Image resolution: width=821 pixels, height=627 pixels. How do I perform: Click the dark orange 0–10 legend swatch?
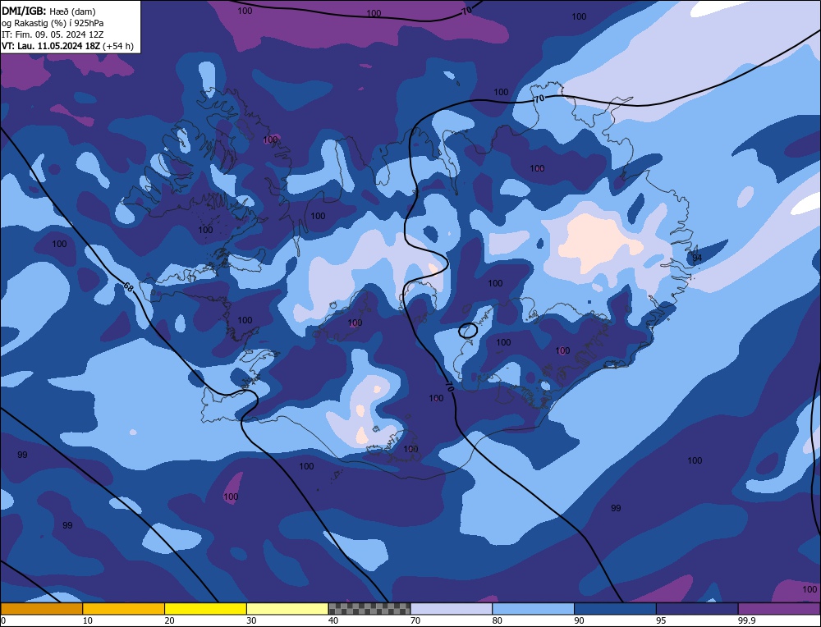pos(41,608)
